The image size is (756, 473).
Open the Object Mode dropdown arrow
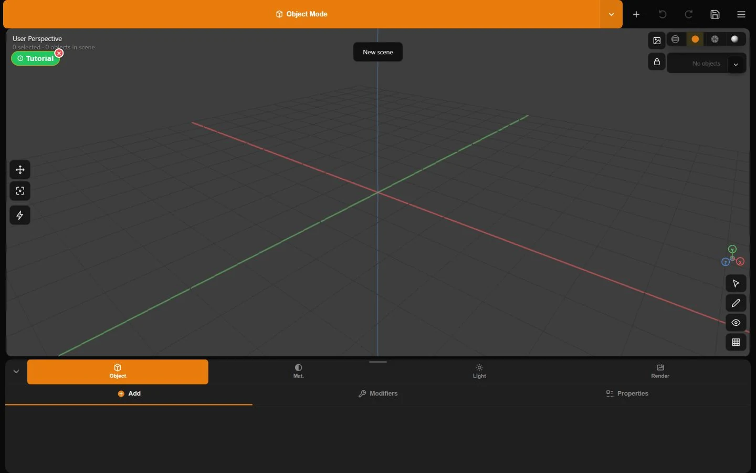(611, 14)
